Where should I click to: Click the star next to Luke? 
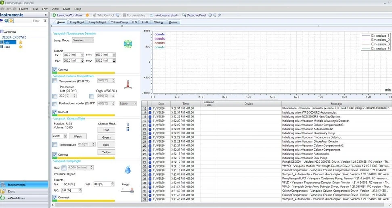(21, 47)
